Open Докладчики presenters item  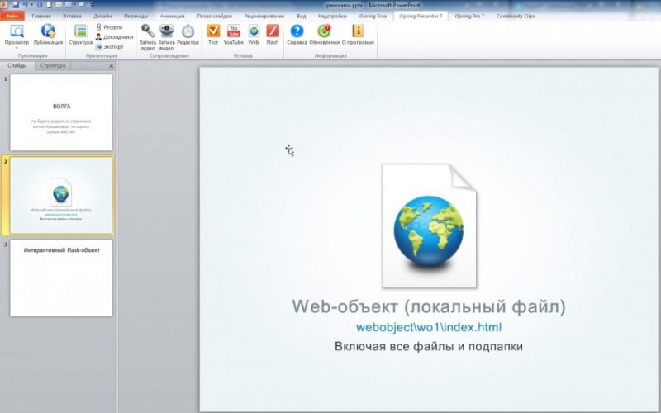[114, 37]
